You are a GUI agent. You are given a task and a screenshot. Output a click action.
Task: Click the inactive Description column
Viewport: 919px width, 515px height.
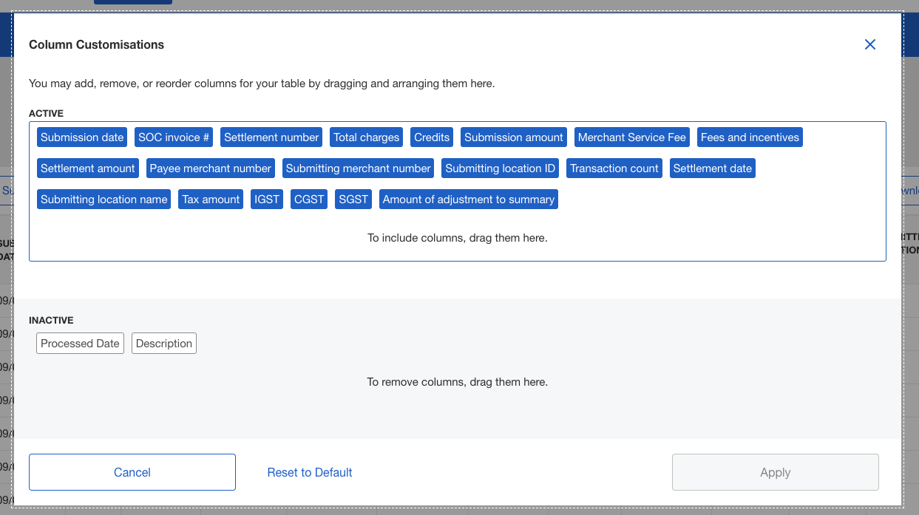163,343
